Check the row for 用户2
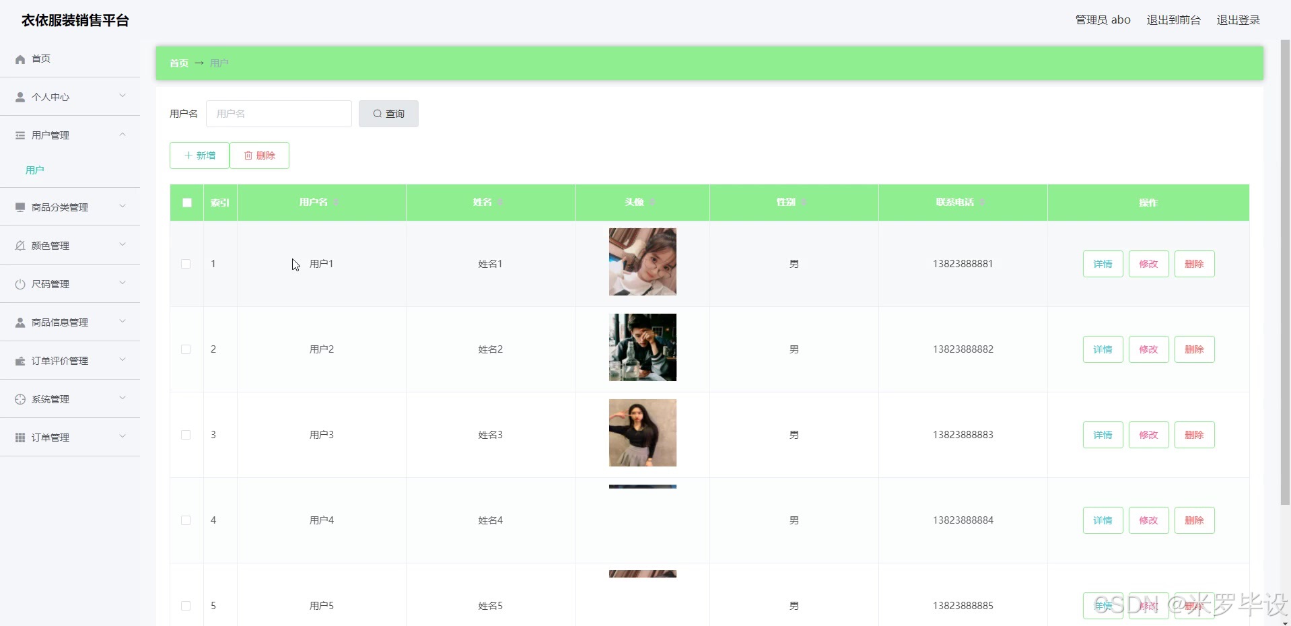1291x626 pixels. point(186,349)
